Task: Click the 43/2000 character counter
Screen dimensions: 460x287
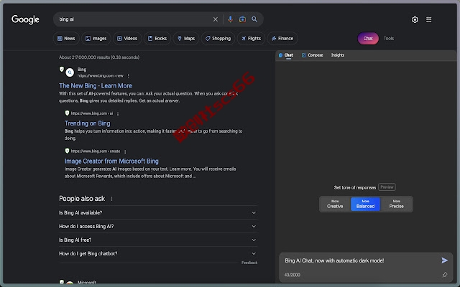Action: coord(293,275)
